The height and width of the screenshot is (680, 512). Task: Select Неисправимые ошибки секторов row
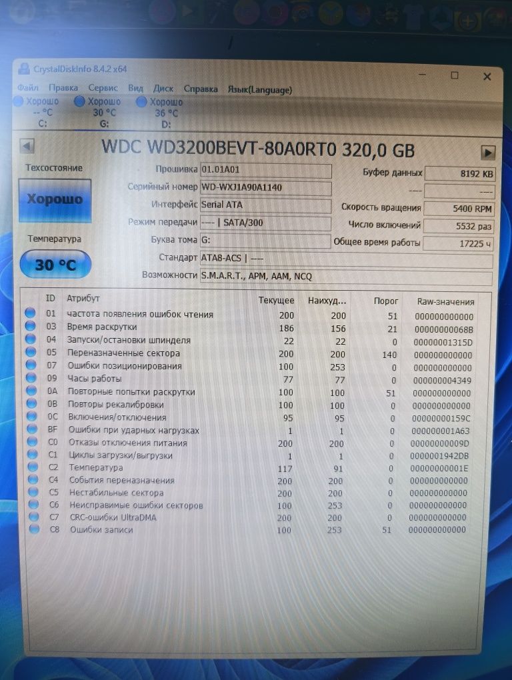coord(247,505)
